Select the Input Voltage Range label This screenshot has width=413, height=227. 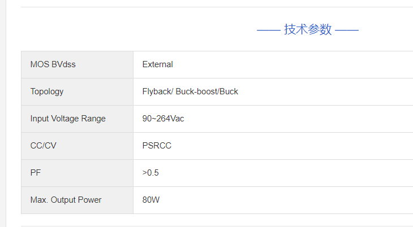coord(68,119)
